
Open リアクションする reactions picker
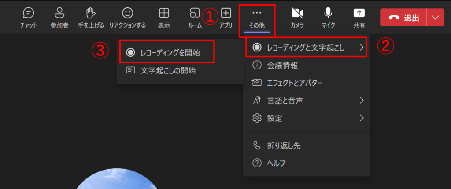127,18
